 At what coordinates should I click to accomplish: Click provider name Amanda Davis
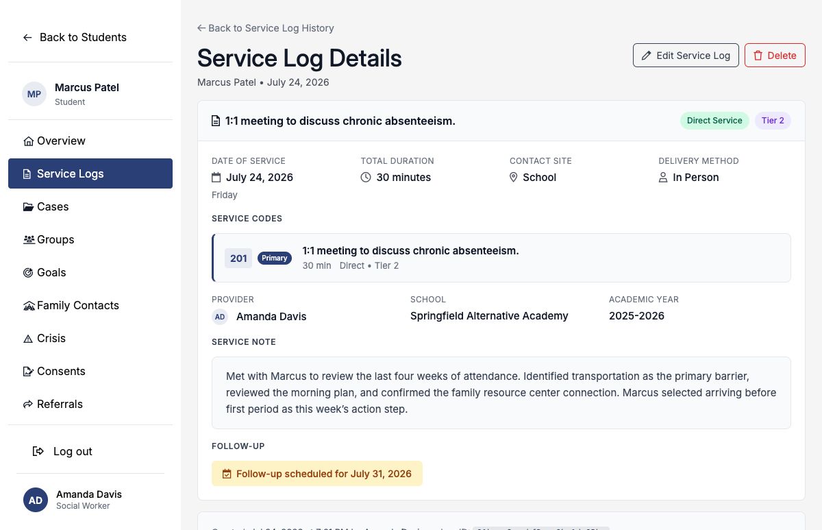[271, 317]
